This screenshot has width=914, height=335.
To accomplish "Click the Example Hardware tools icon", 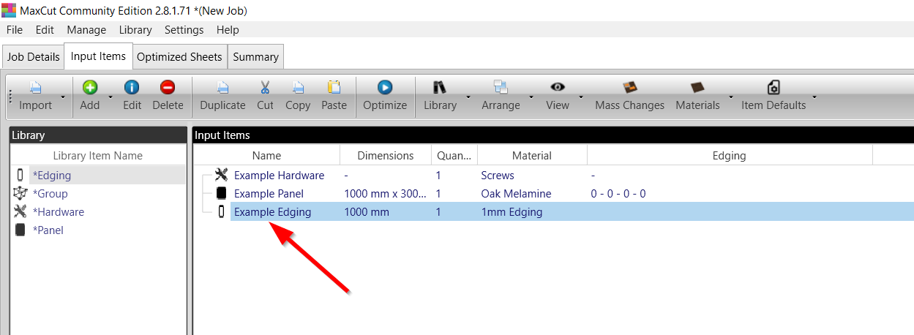I will tap(222, 175).
